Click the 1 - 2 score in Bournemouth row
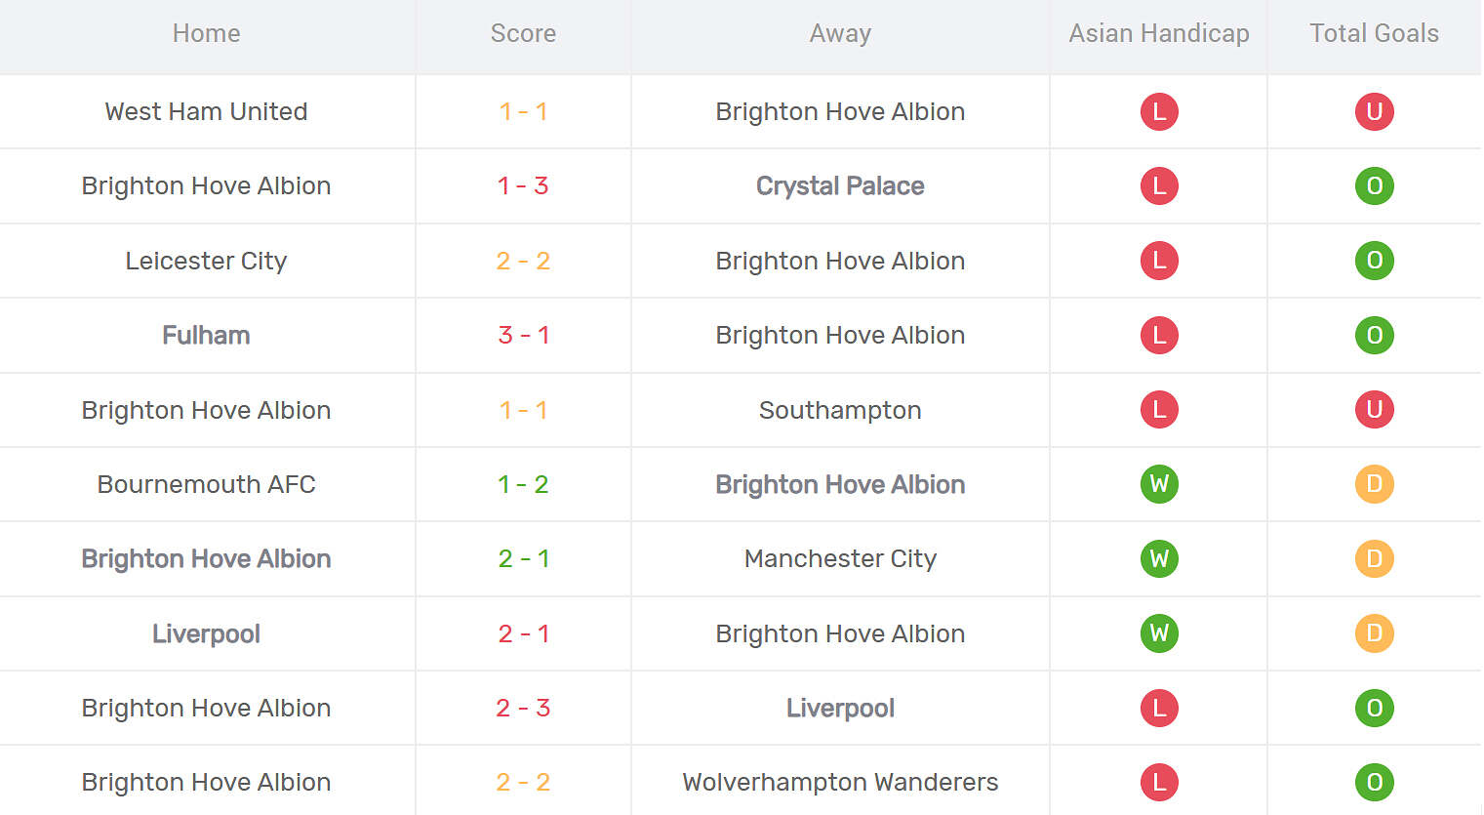Image resolution: width=1484 pixels, height=815 pixels. [x=523, y=484]
